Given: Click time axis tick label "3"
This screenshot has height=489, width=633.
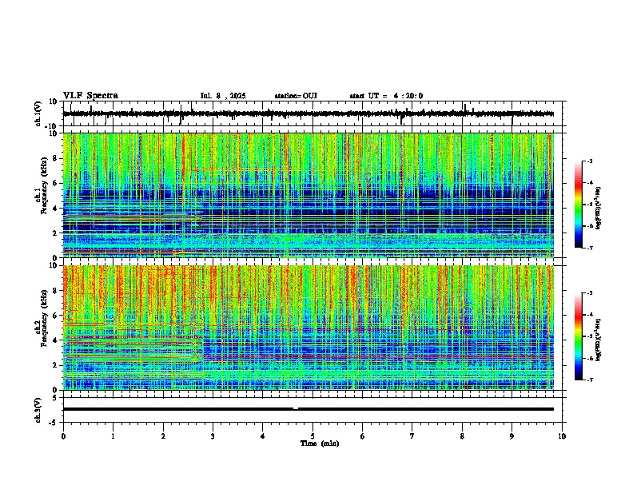Looking at the screenshot, I should [213, 436].
